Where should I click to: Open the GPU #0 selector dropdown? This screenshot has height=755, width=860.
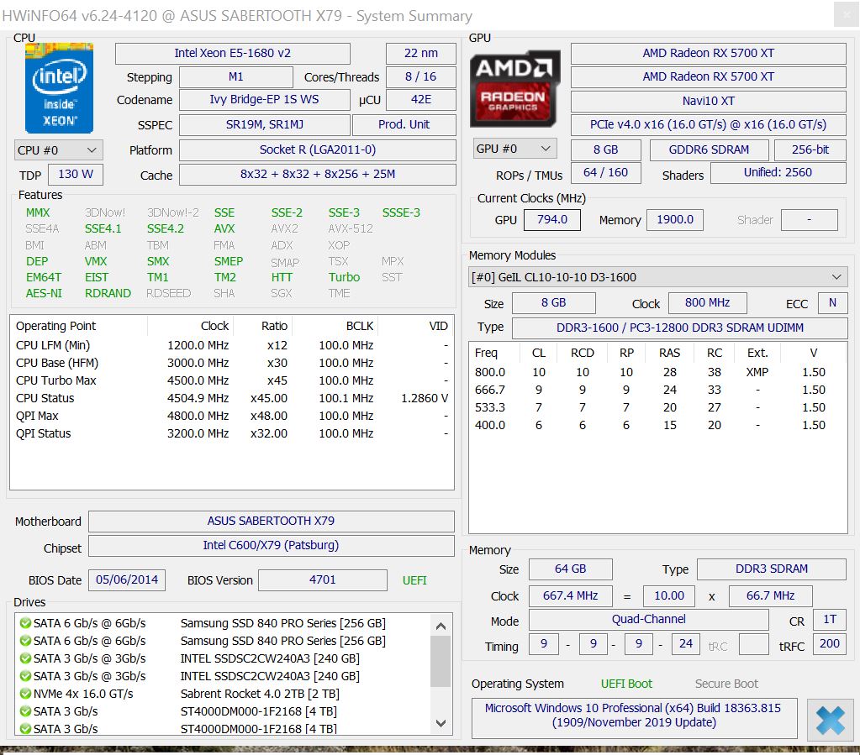click(x=514, y=149)
